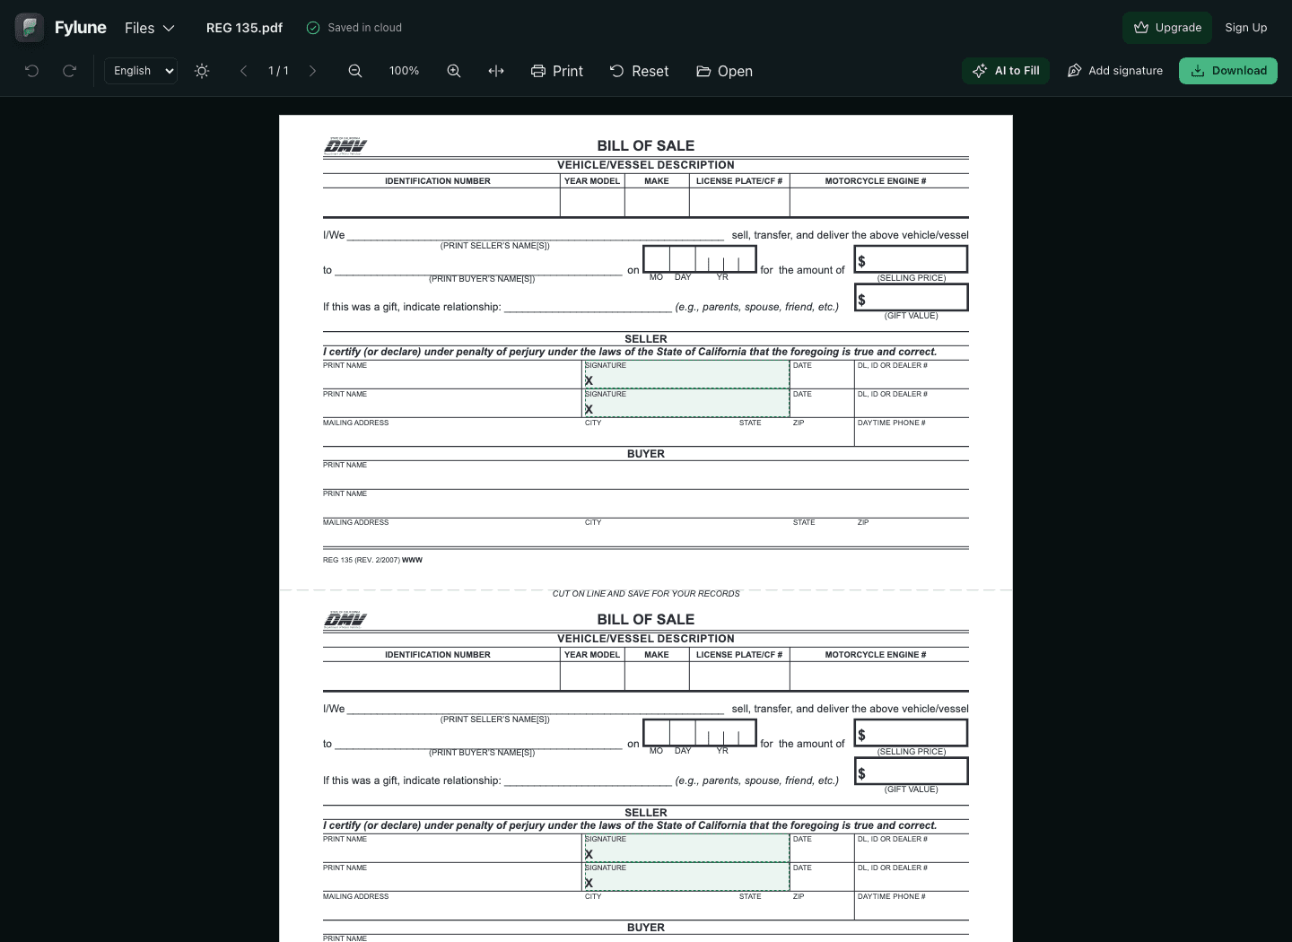Click the Saved in cloud status

click(354, 28)
